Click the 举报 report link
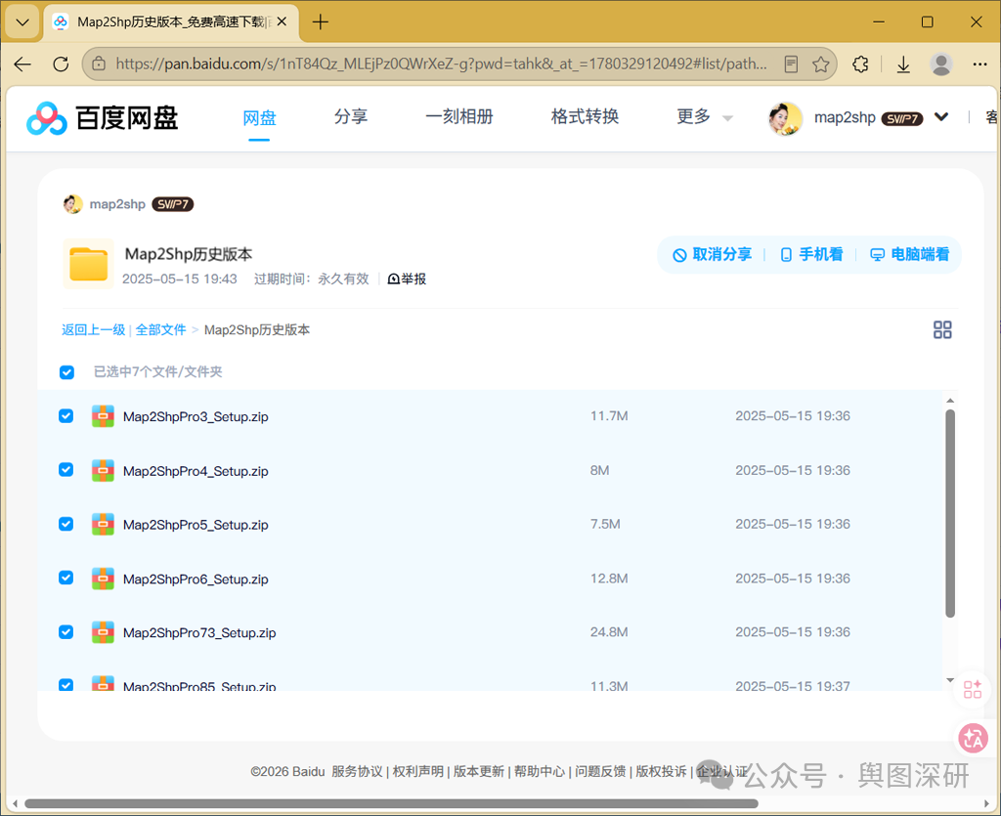This screenshot has width=1001, height=816. coord(407,279)
